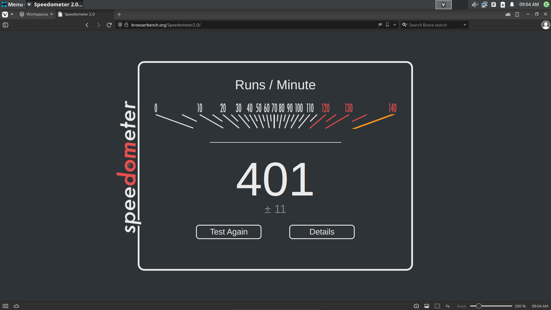Open the network connection tray icon
This screenshot has width=551, height=310.
tap(484, 4)
